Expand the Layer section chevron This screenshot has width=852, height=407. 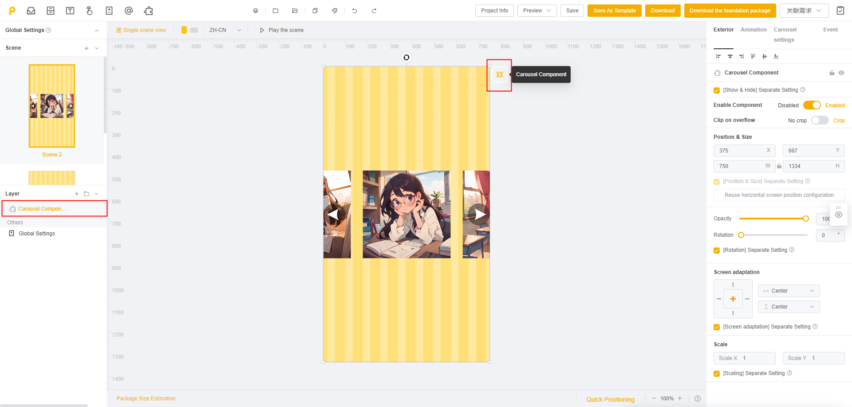pos(96,194)
